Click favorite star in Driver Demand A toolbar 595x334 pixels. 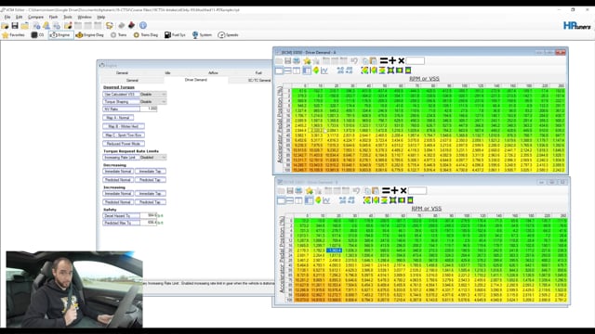coord(307,61)
